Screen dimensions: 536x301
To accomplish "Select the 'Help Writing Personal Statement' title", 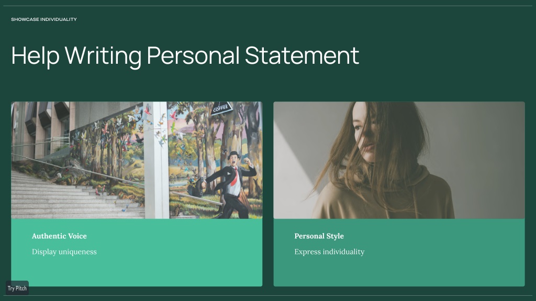I will point(185,55).
